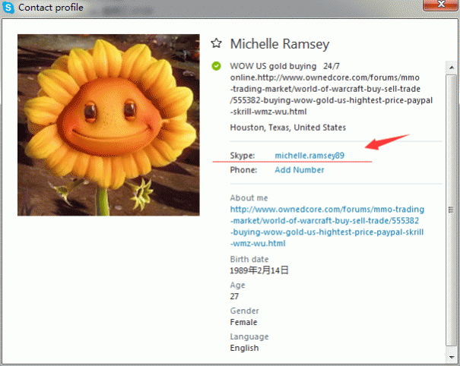Viewport: 460px width, 366px height.
Task: Click the scrollbar down arrow
Action: coord(452,357)
